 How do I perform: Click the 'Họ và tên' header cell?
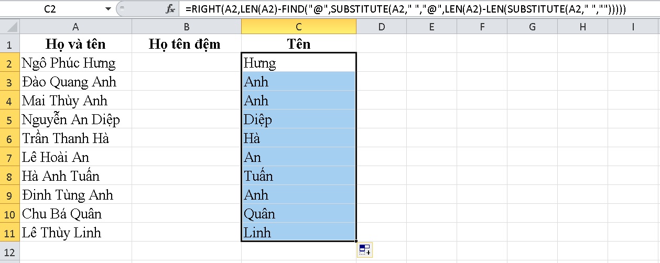tap(76, 44)
